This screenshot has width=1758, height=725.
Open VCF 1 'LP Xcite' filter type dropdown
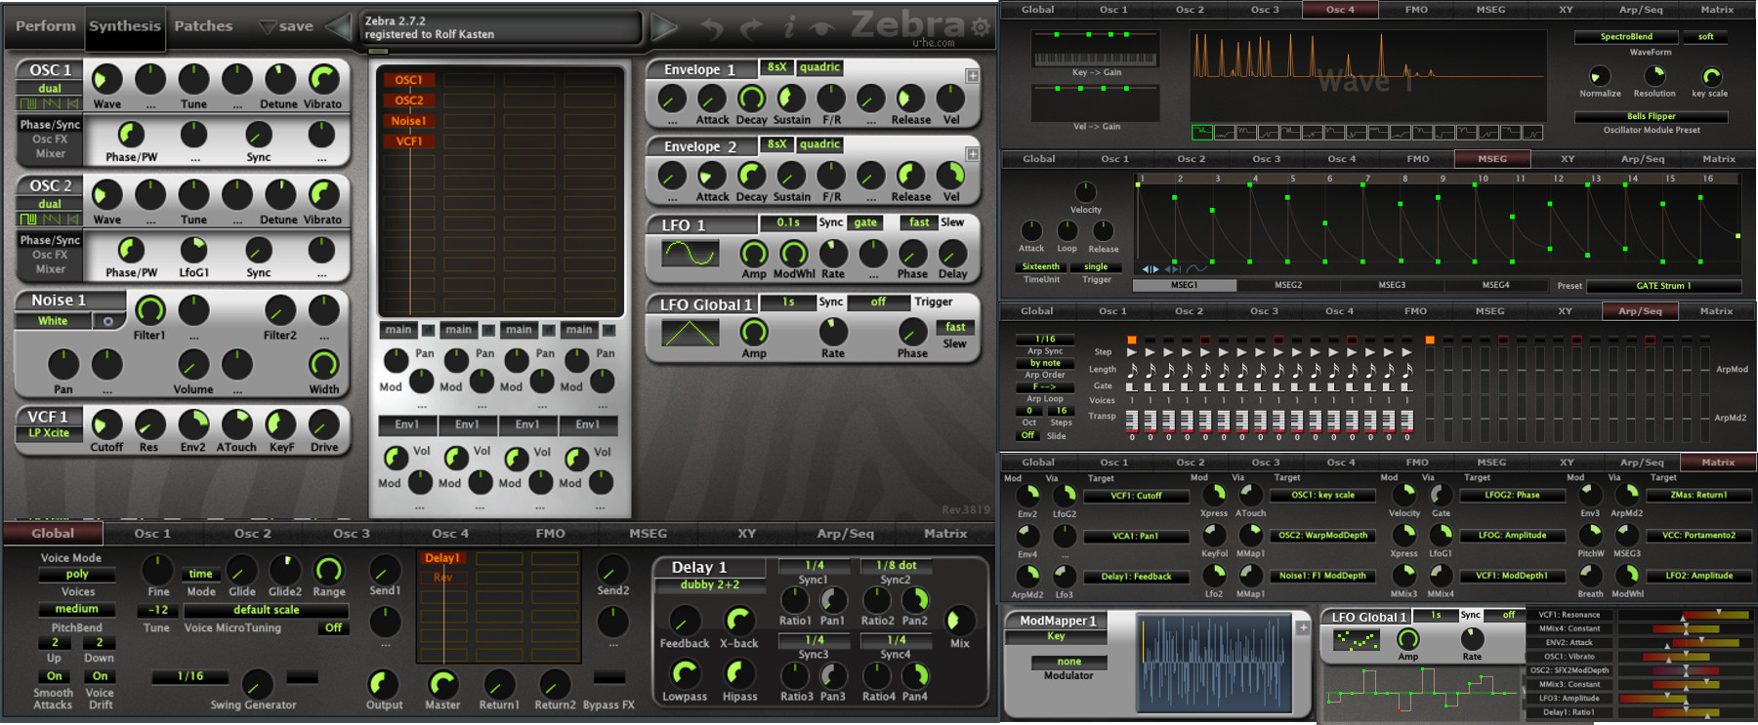tap(49, 433)
